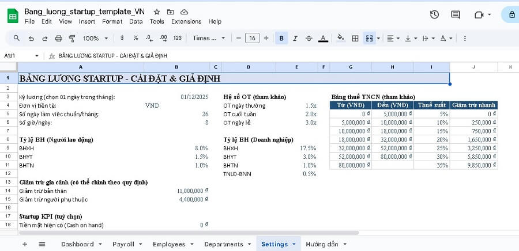Increase font size with plus button
The width and height of the screenshot is (519, 251).
[266, 39]
